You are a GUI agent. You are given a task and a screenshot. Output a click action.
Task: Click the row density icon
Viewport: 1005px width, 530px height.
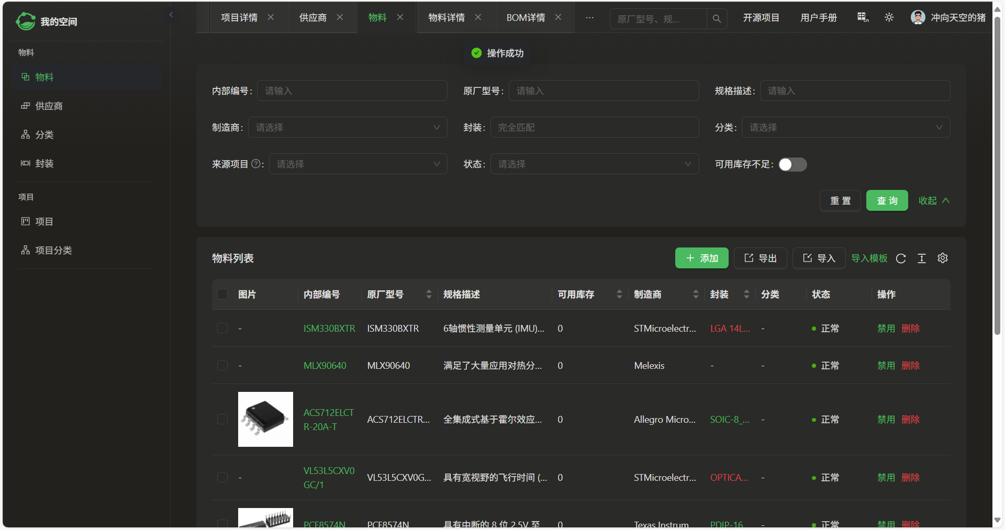(x=922, y=258)
